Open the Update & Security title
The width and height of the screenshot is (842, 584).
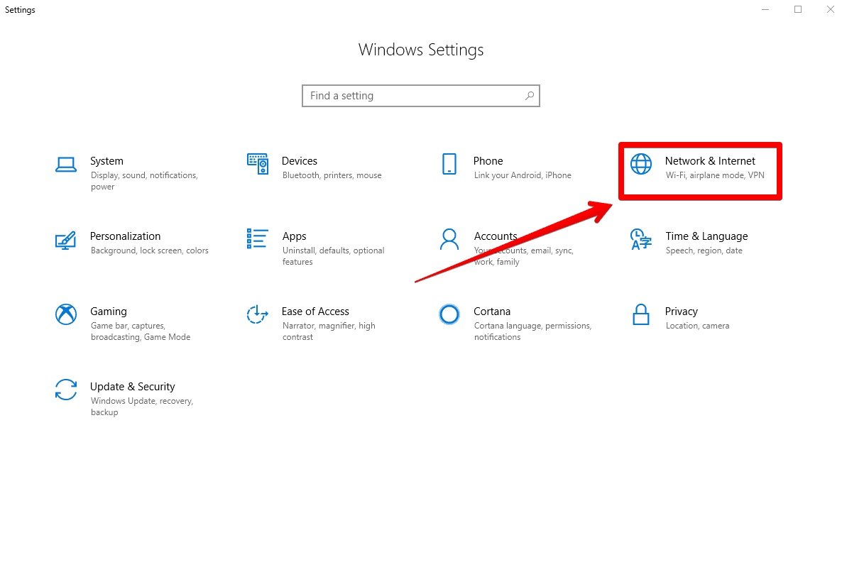pos(133,387)
